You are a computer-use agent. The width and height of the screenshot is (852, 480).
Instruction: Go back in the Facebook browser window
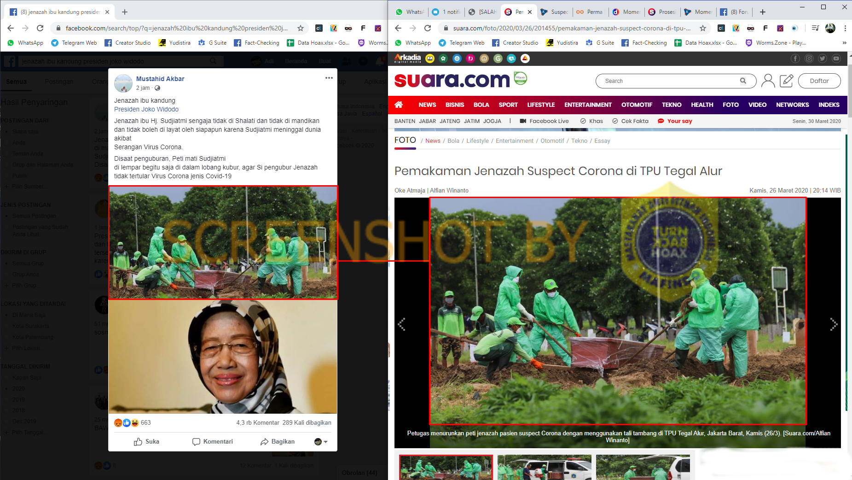[11, 28]
